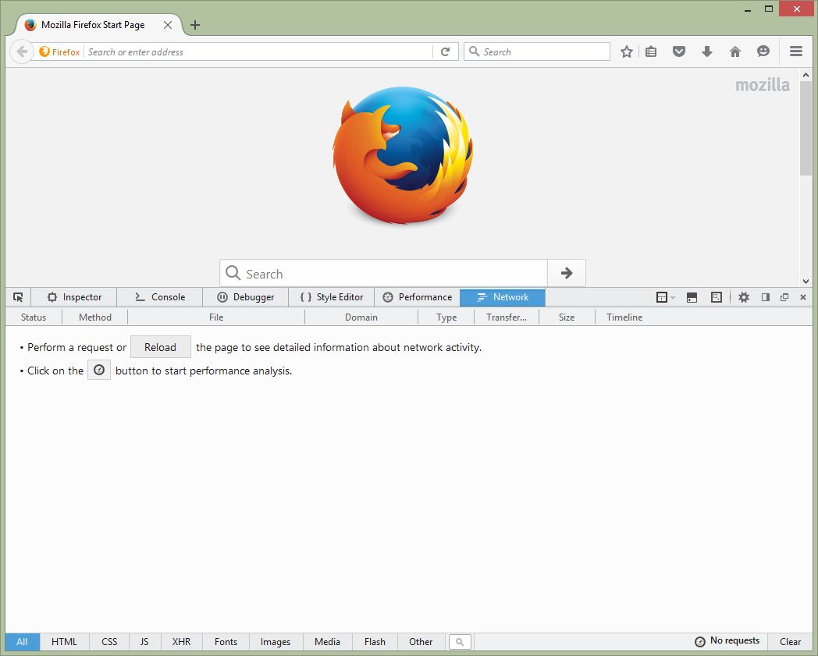
Task: Reload the page with the address bar refresh icon
Action: pos(445,51)
